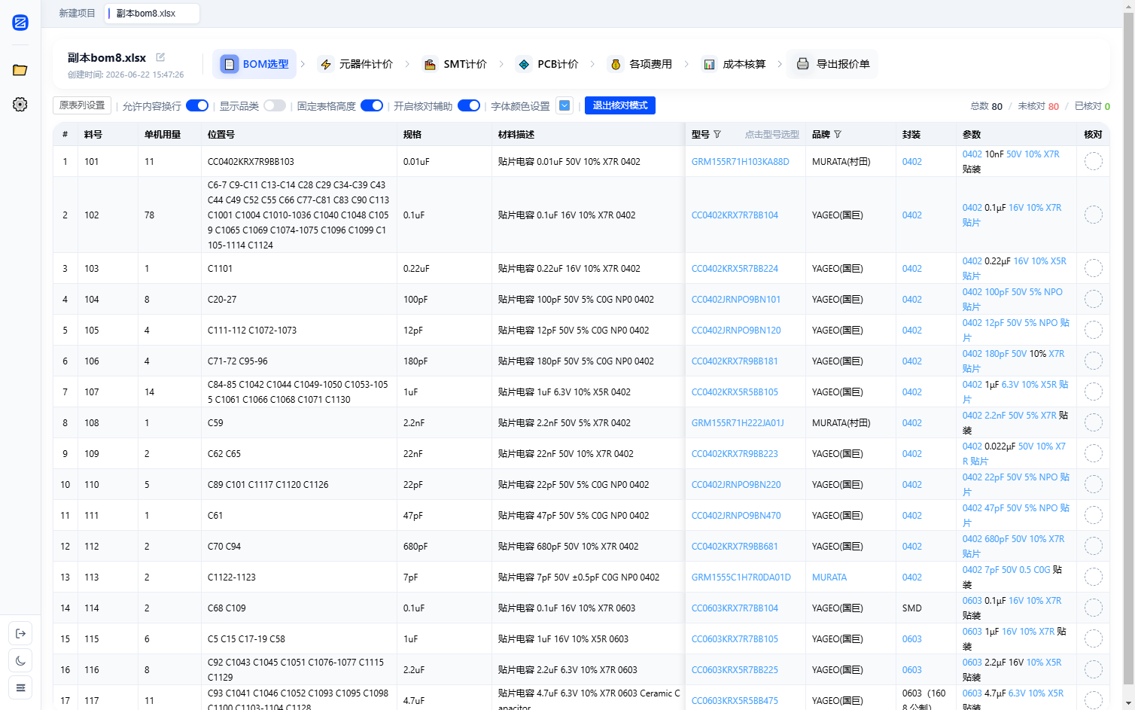Edit file name with pencil icon
The width and height of the screenshot is (1135, 710).
tap(160, 57)
